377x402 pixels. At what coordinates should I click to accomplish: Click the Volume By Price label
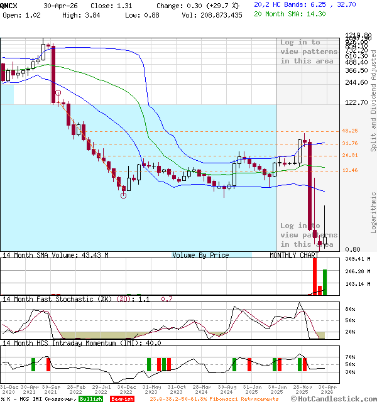pyautogui.click(x=200, y=255)
